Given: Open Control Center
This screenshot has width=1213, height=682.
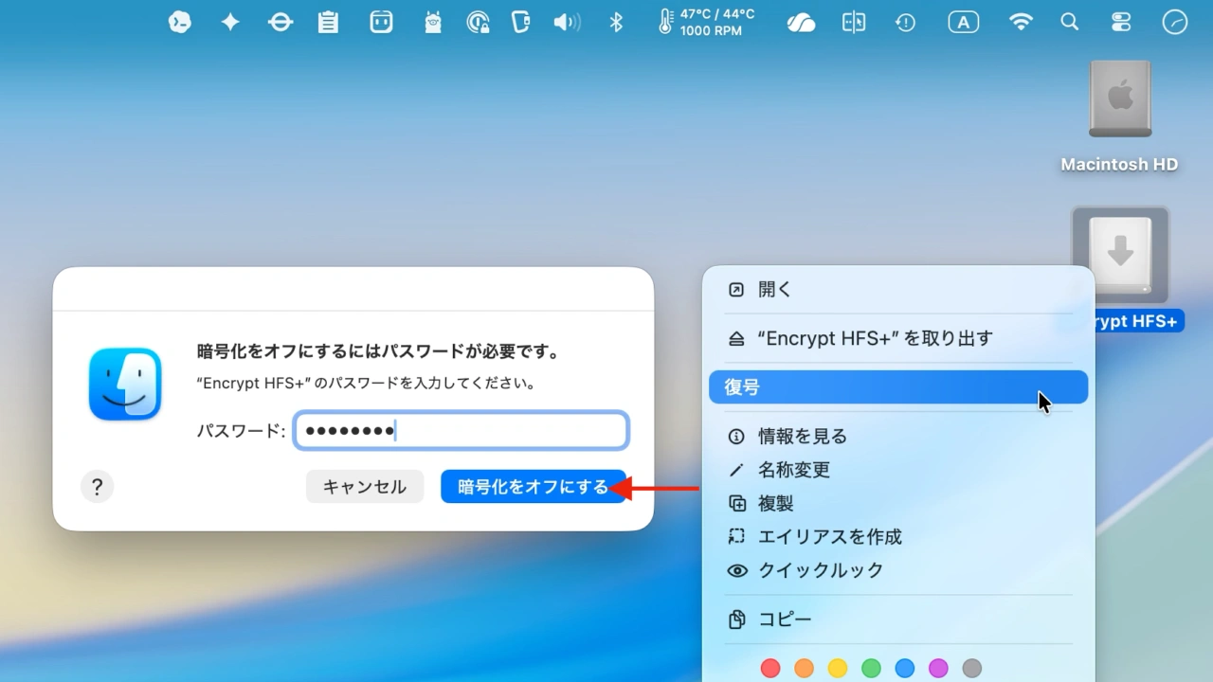Looking at the screenshot, I should 1122,22.
